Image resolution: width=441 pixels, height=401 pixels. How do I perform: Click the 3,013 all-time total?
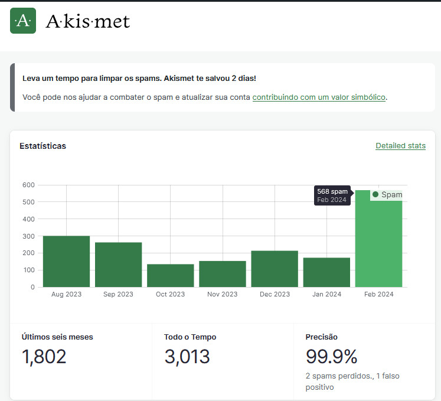187,357
